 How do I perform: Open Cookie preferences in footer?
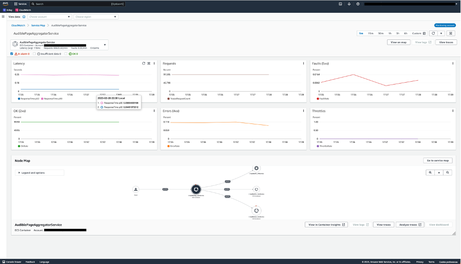[x=448, y=262]
